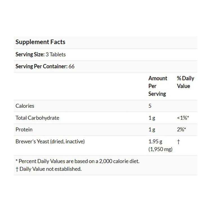Viewport: 211px width, 211px height.
Task: Select the 66 servings value
Action: coord(71,67)
